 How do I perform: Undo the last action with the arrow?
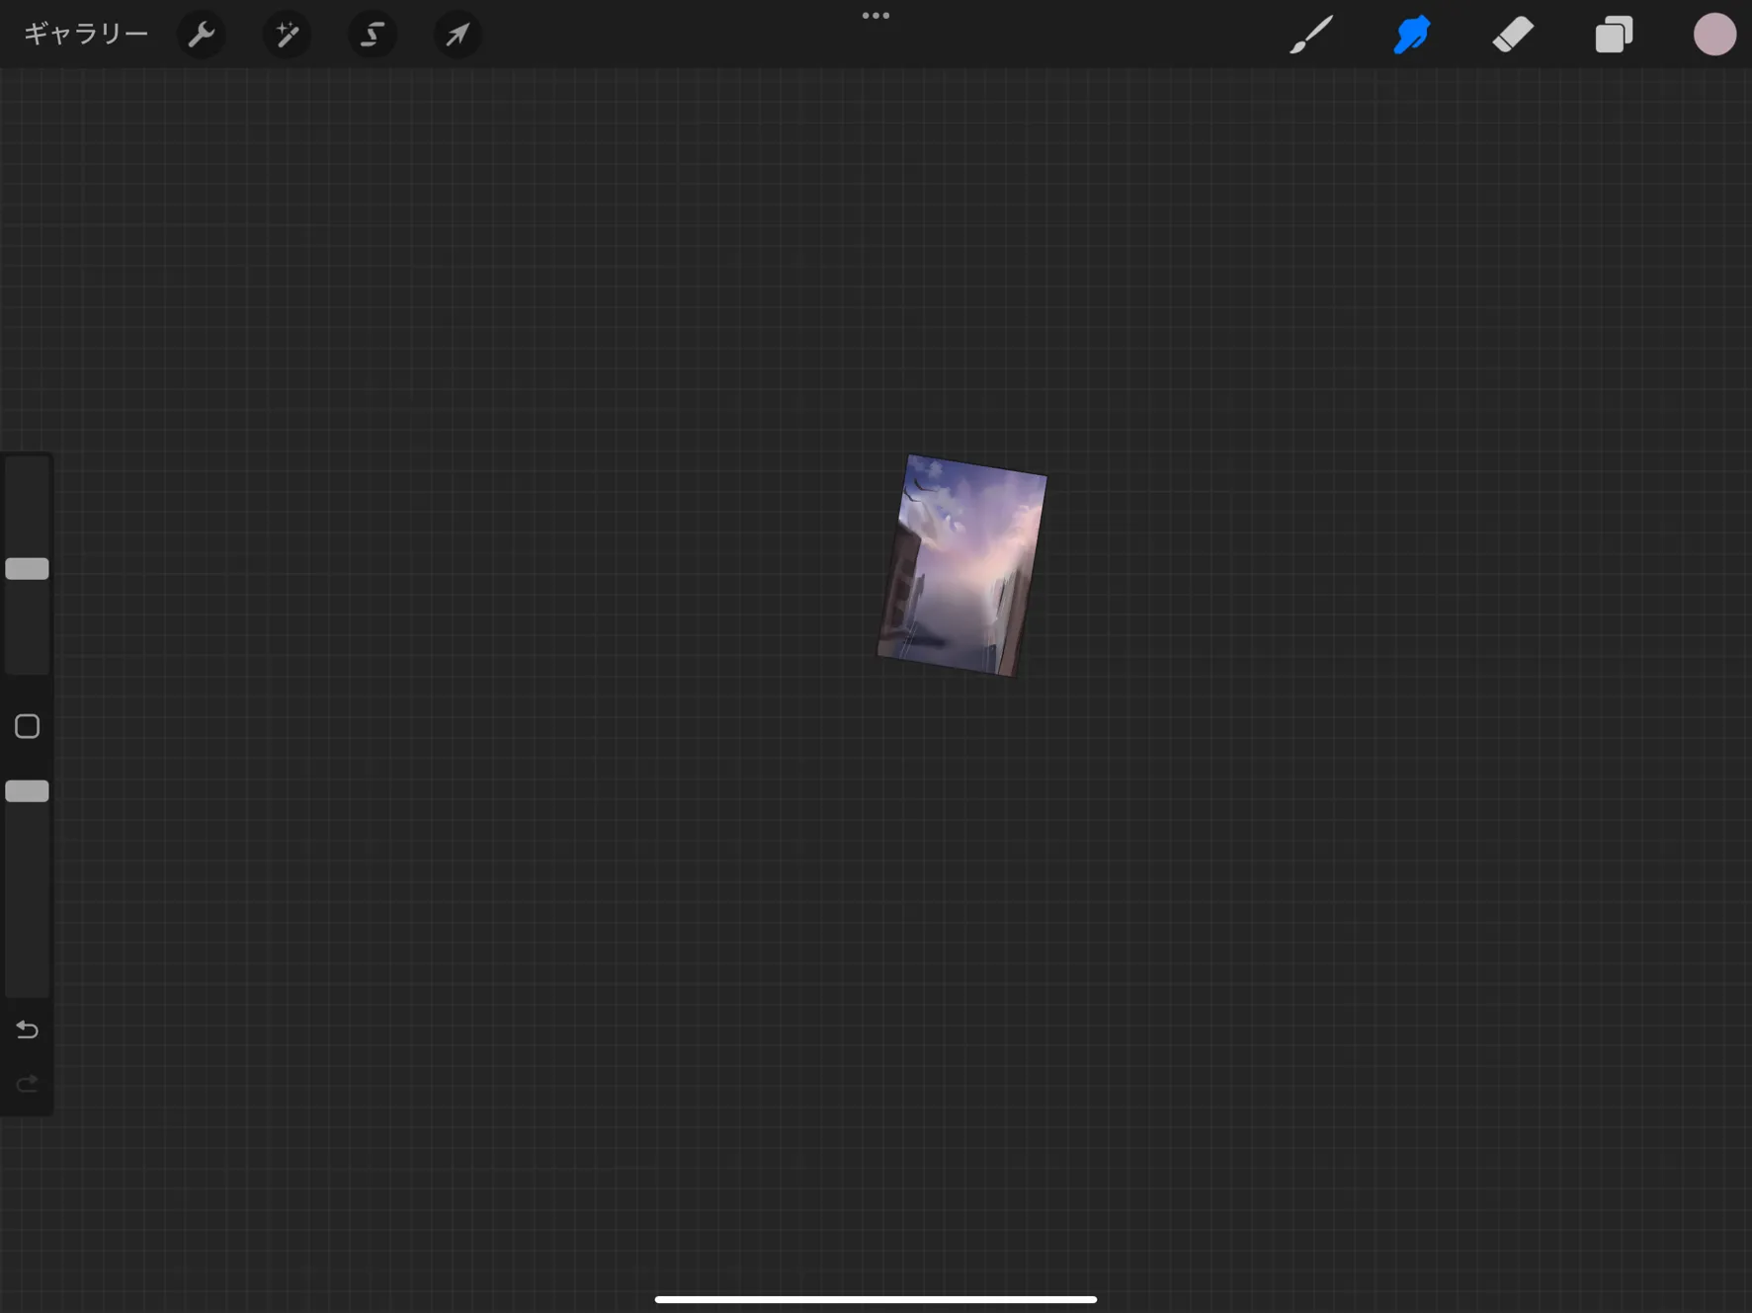point(27,1030)
